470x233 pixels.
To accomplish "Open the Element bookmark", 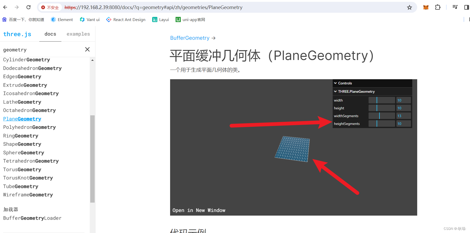I will click(62, 19).
